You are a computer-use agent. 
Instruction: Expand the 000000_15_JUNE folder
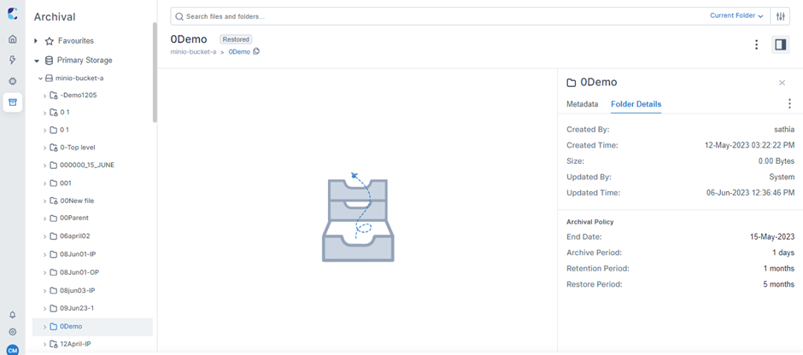point(44,166)
